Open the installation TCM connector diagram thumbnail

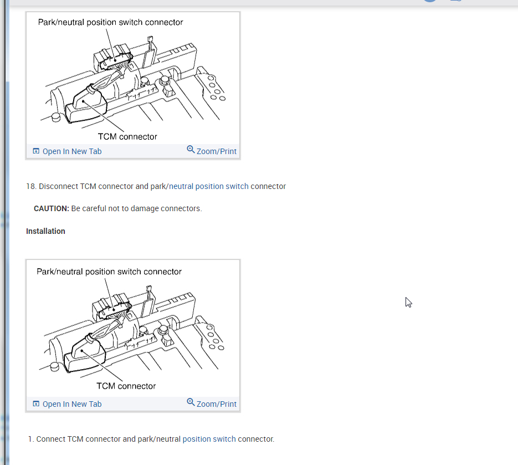pos(133,329)
